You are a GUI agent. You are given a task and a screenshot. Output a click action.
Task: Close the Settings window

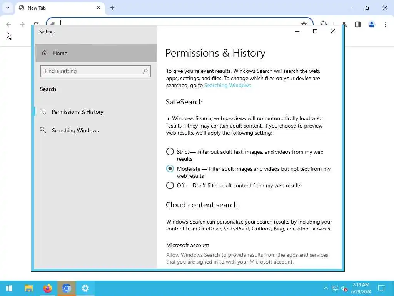pos(333,32)
